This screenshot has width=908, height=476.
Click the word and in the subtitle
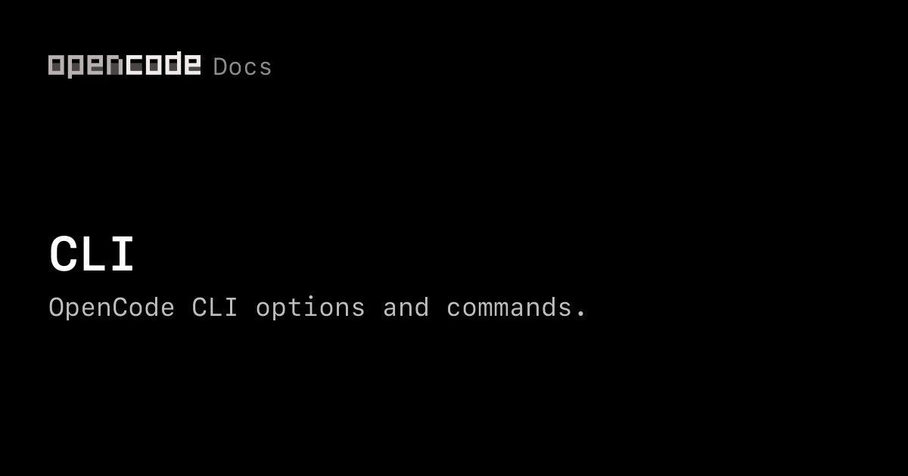[x=406, y=308]
